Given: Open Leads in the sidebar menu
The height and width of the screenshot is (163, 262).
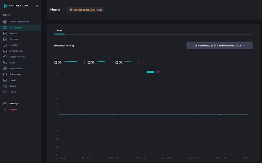Looking at the screenshot, I should [13, 80].
